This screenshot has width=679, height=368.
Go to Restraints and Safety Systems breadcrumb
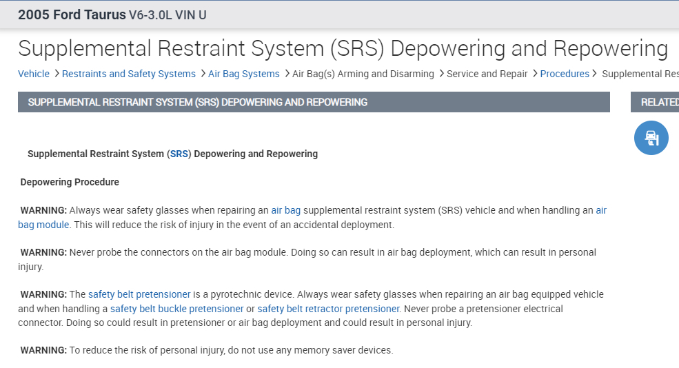coord(129,74)
